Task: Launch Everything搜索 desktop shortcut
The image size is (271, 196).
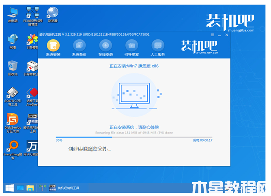Action: click(x=13, y=150)
